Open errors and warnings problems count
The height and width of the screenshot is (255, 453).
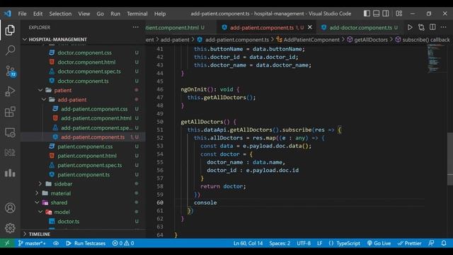pos(123,243)
